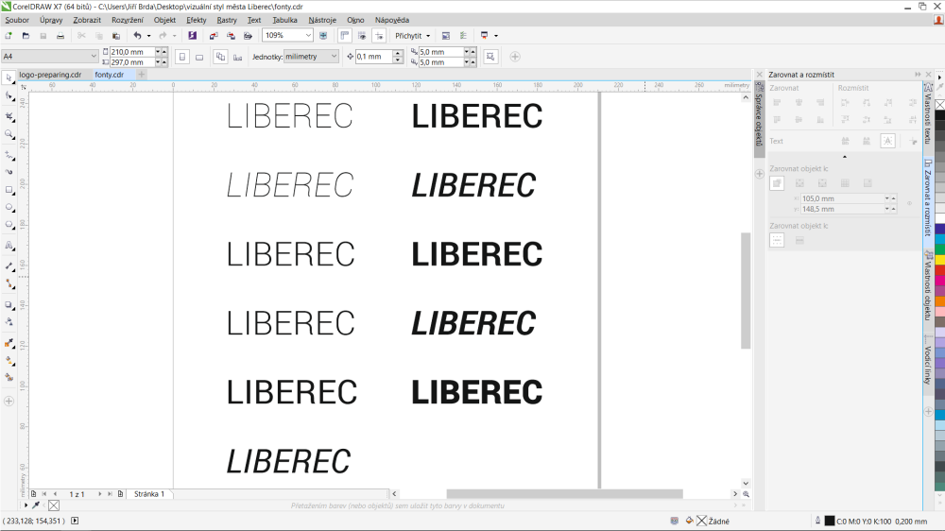Select the Artistic Media tool
Viewport: 945px width, 531px height.
[9, 172]
